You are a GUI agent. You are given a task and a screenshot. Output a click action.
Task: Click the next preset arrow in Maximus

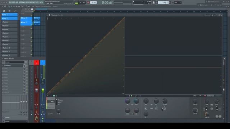pos(214,15)
